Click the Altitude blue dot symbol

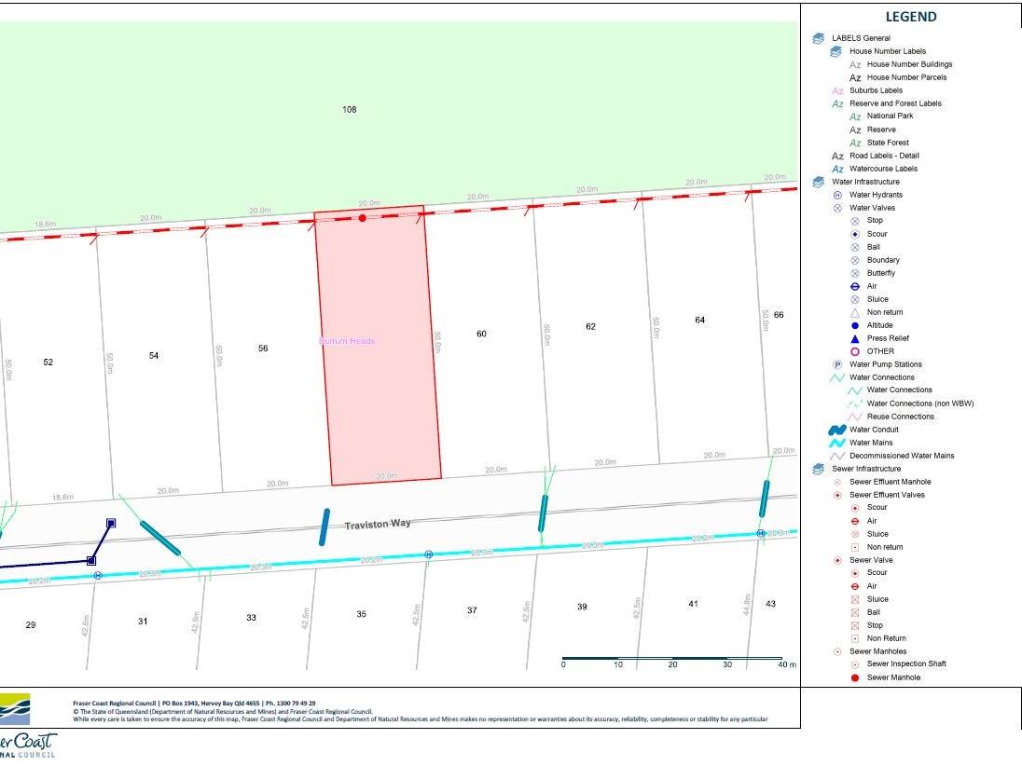tap(854, 325)
